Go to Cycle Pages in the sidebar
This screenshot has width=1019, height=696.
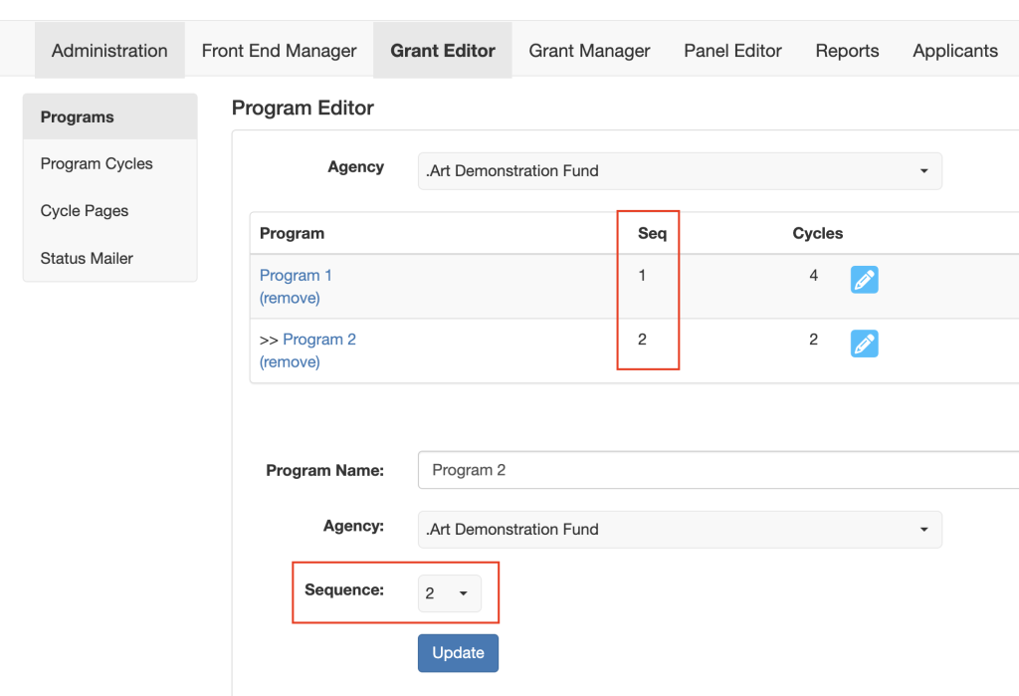[85, 211]
